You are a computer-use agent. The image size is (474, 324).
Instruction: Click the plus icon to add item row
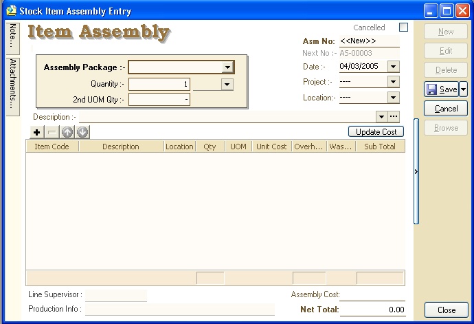click(x=37, y=132)
